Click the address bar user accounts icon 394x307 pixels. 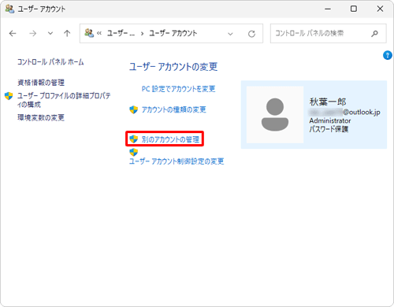point(89,33)
